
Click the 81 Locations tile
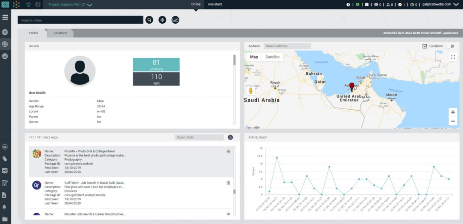click(x=156, y=64)
